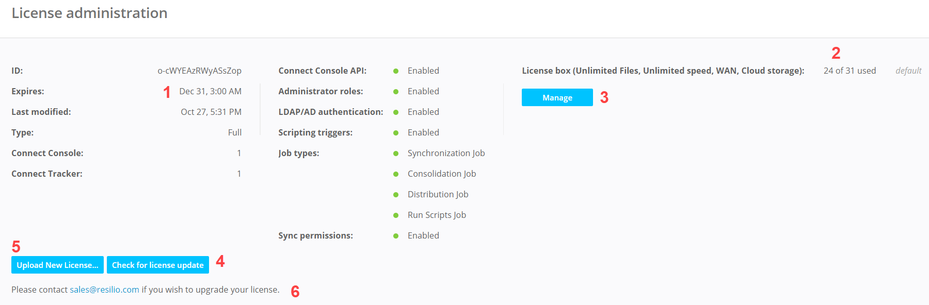The width and height of the screenshot is (929, 305).
Task: Click the LDAP/AD authentication status dot
Action: 396,112
